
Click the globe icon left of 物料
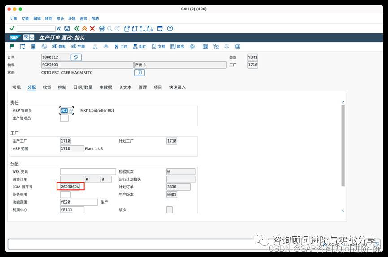44,47
